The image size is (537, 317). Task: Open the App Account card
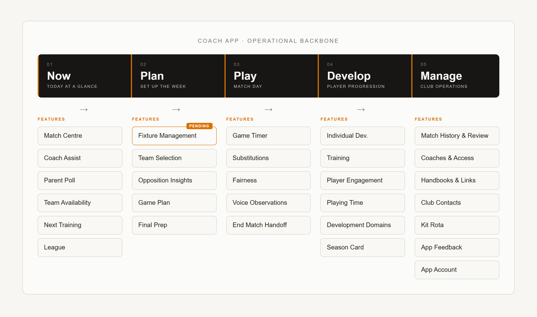pos(457,270)
